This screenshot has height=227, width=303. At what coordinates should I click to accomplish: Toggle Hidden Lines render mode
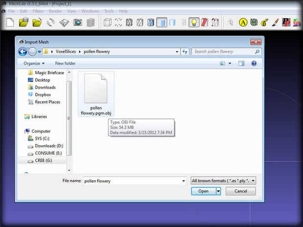pos(140,23)
